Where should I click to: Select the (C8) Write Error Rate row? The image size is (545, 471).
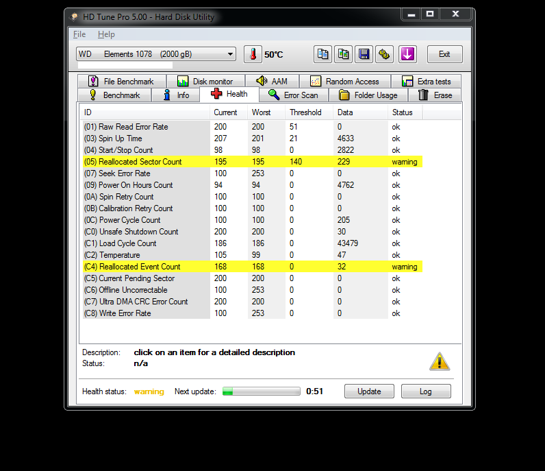253,313
